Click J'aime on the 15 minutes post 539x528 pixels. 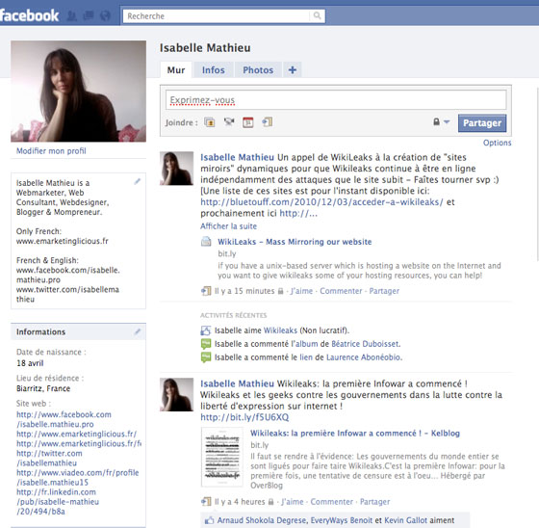pos(301,291)
